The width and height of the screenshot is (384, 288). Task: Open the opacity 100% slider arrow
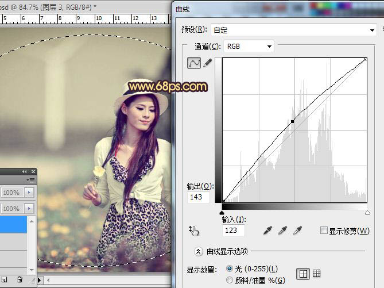coord(29,192)
